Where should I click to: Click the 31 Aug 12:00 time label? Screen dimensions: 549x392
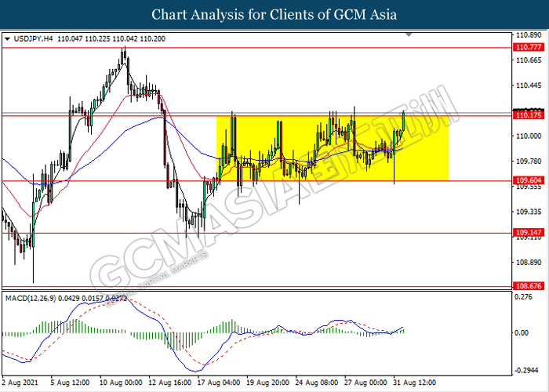pyautogui.click(x=415, y=383)
